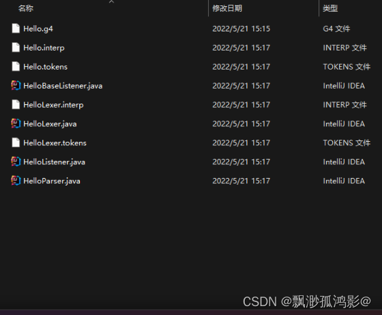Viewport: 382px width, 315px height.
Task: Click the G4 文件 type cell
Action: click(x=336, y=29)
